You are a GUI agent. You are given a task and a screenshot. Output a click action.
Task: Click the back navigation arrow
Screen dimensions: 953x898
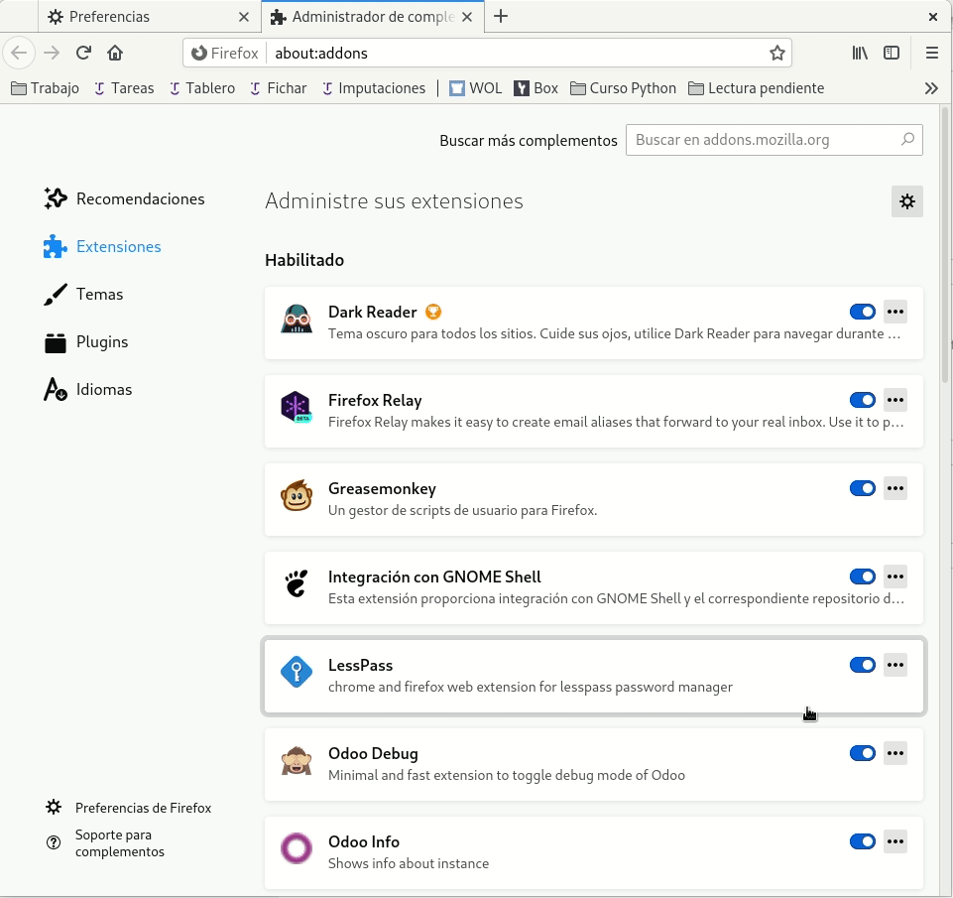[19, 53]
